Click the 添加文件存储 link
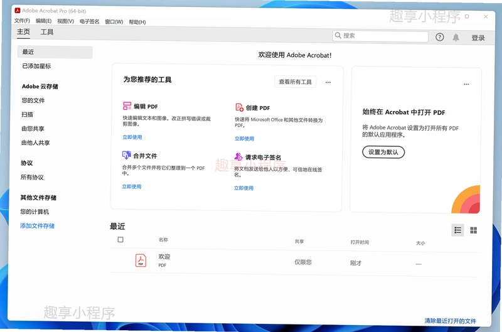The height and width of the screenshot is (332, 502). pyautogui.click(x=37, y=226)
